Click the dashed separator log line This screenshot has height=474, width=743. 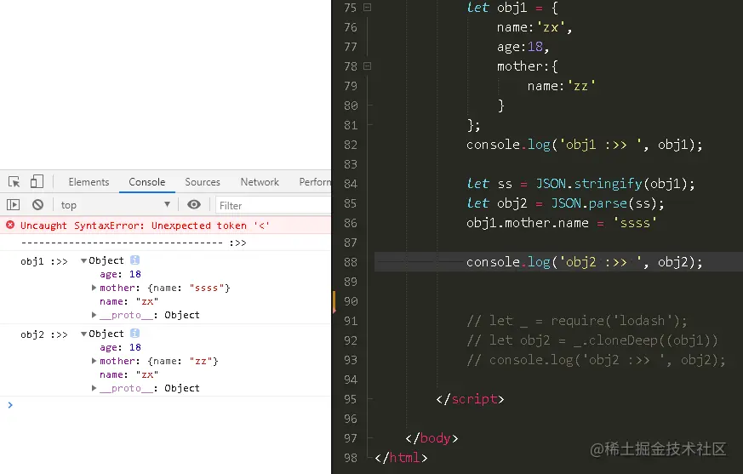click(134, 243)
